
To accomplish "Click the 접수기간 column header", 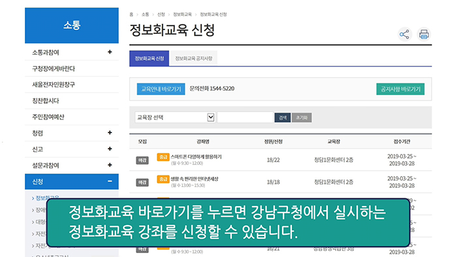I will coord(402,142).
